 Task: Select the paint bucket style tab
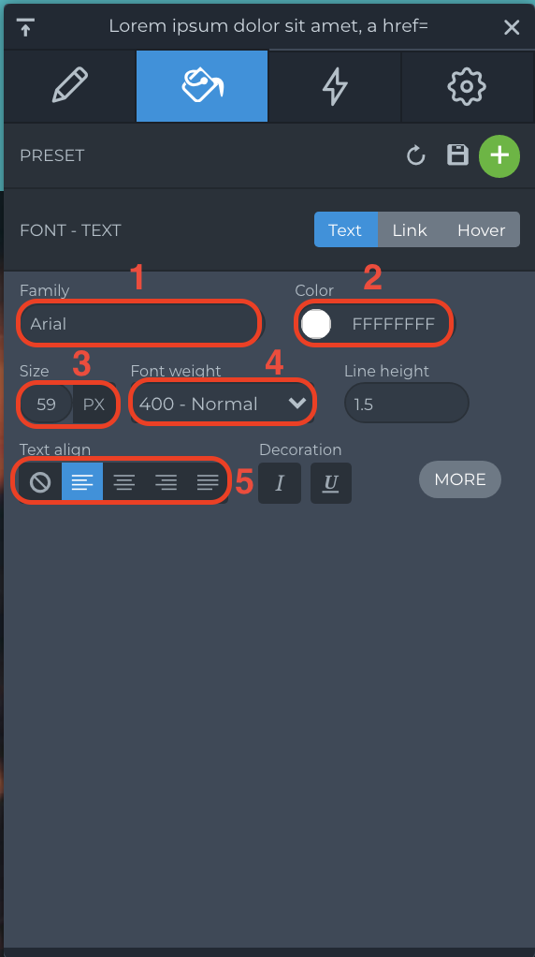[x=202, y=86]
